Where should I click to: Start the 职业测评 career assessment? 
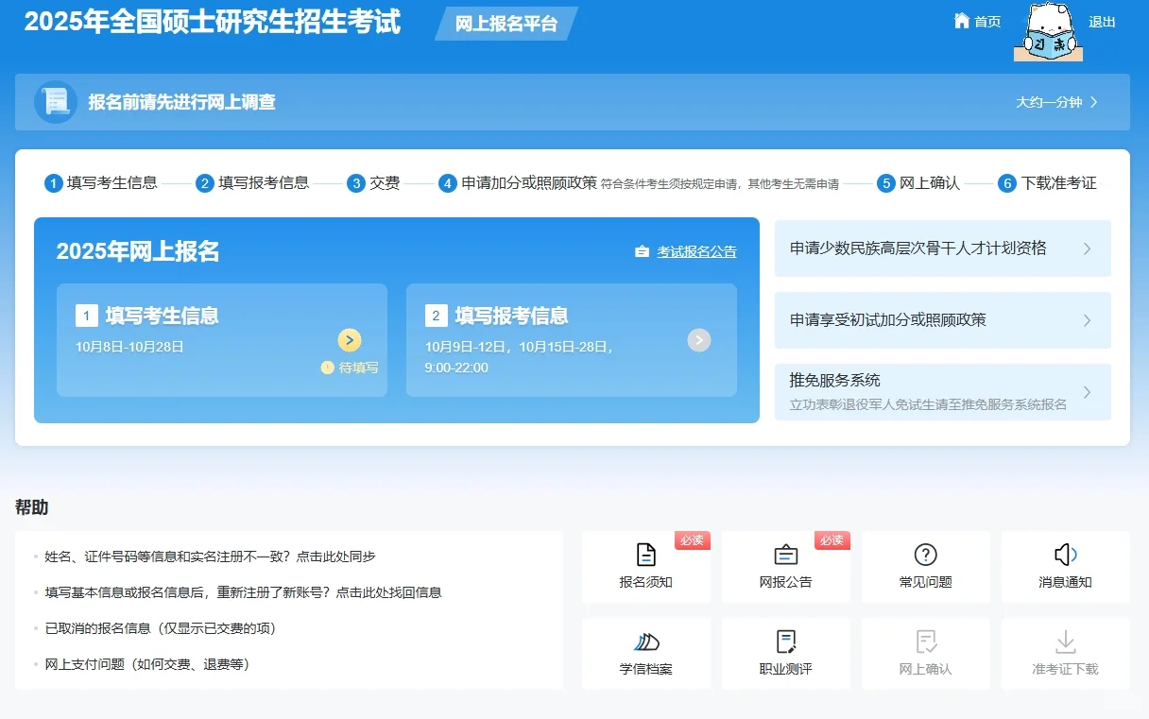coord(786,654)
